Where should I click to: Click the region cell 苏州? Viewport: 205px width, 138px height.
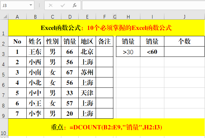pyautogui.click(x=87, y=72)
